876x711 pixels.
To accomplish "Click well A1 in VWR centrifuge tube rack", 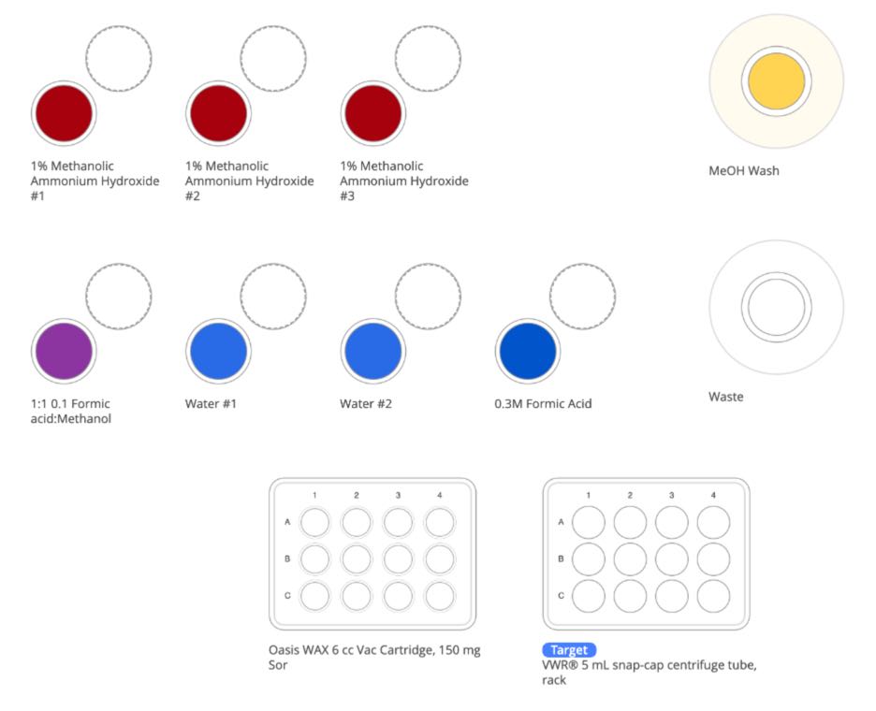I will point(589,522).
